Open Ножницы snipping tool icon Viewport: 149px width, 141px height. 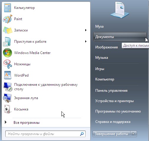click(x=7, y=64)
